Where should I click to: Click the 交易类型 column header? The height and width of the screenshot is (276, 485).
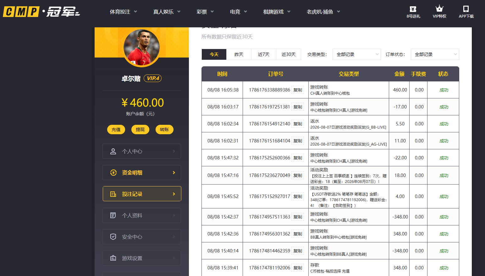pyautogui.click(x=349, y=74)
